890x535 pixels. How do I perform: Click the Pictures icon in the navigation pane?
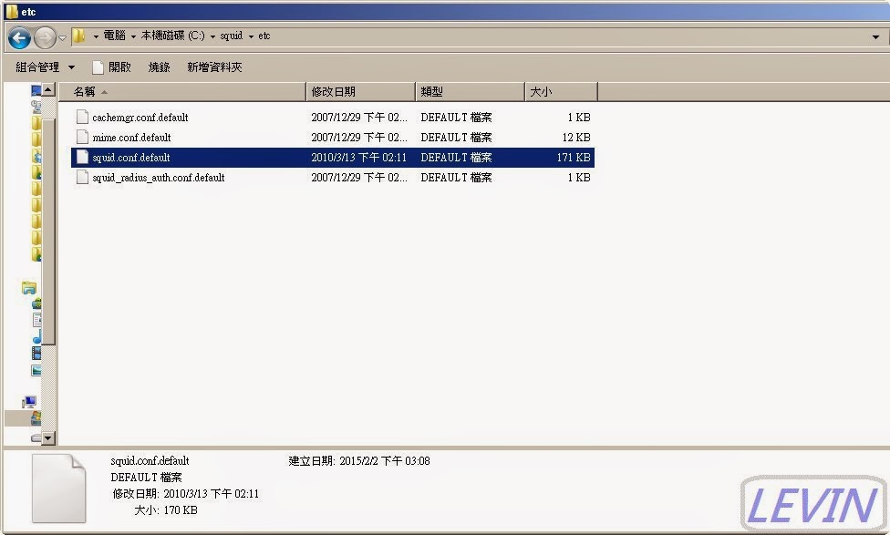[36, 370]
